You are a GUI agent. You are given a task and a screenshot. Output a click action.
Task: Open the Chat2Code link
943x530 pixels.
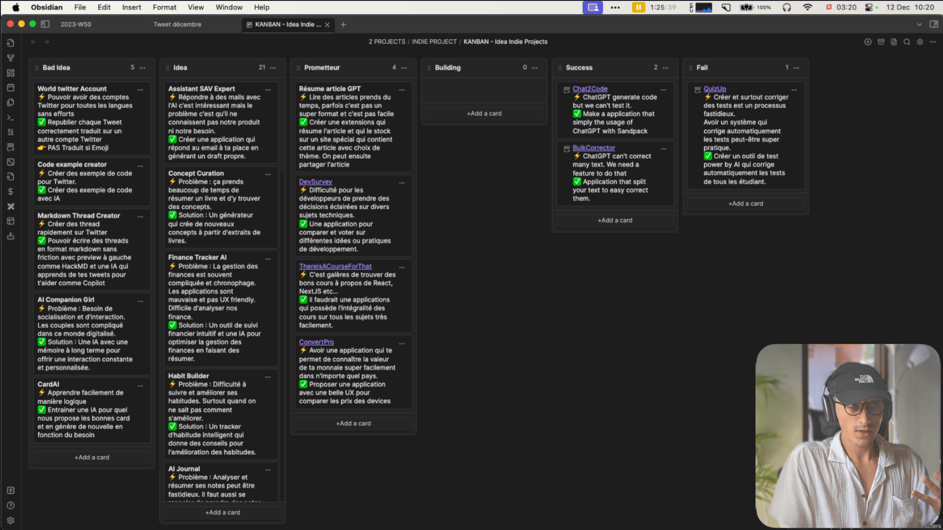590,89
